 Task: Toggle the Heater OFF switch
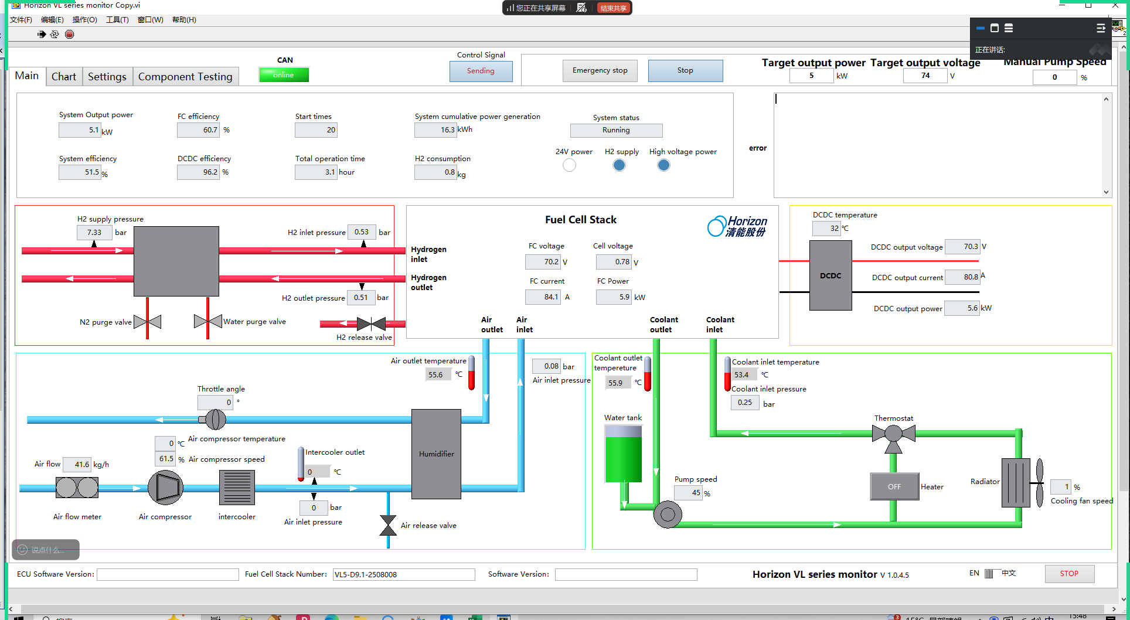click(x=894, y=486)
